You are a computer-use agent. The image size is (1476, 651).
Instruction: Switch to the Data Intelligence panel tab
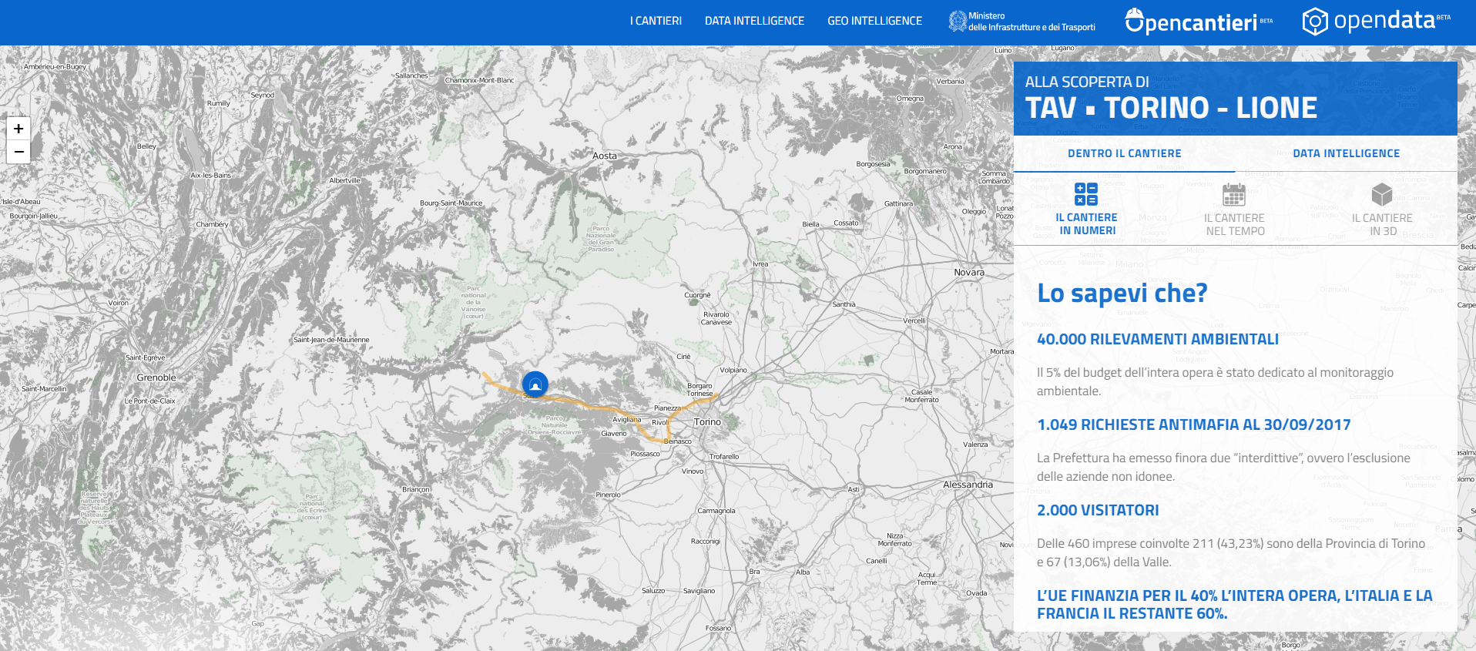click(x=1346, y=153)
